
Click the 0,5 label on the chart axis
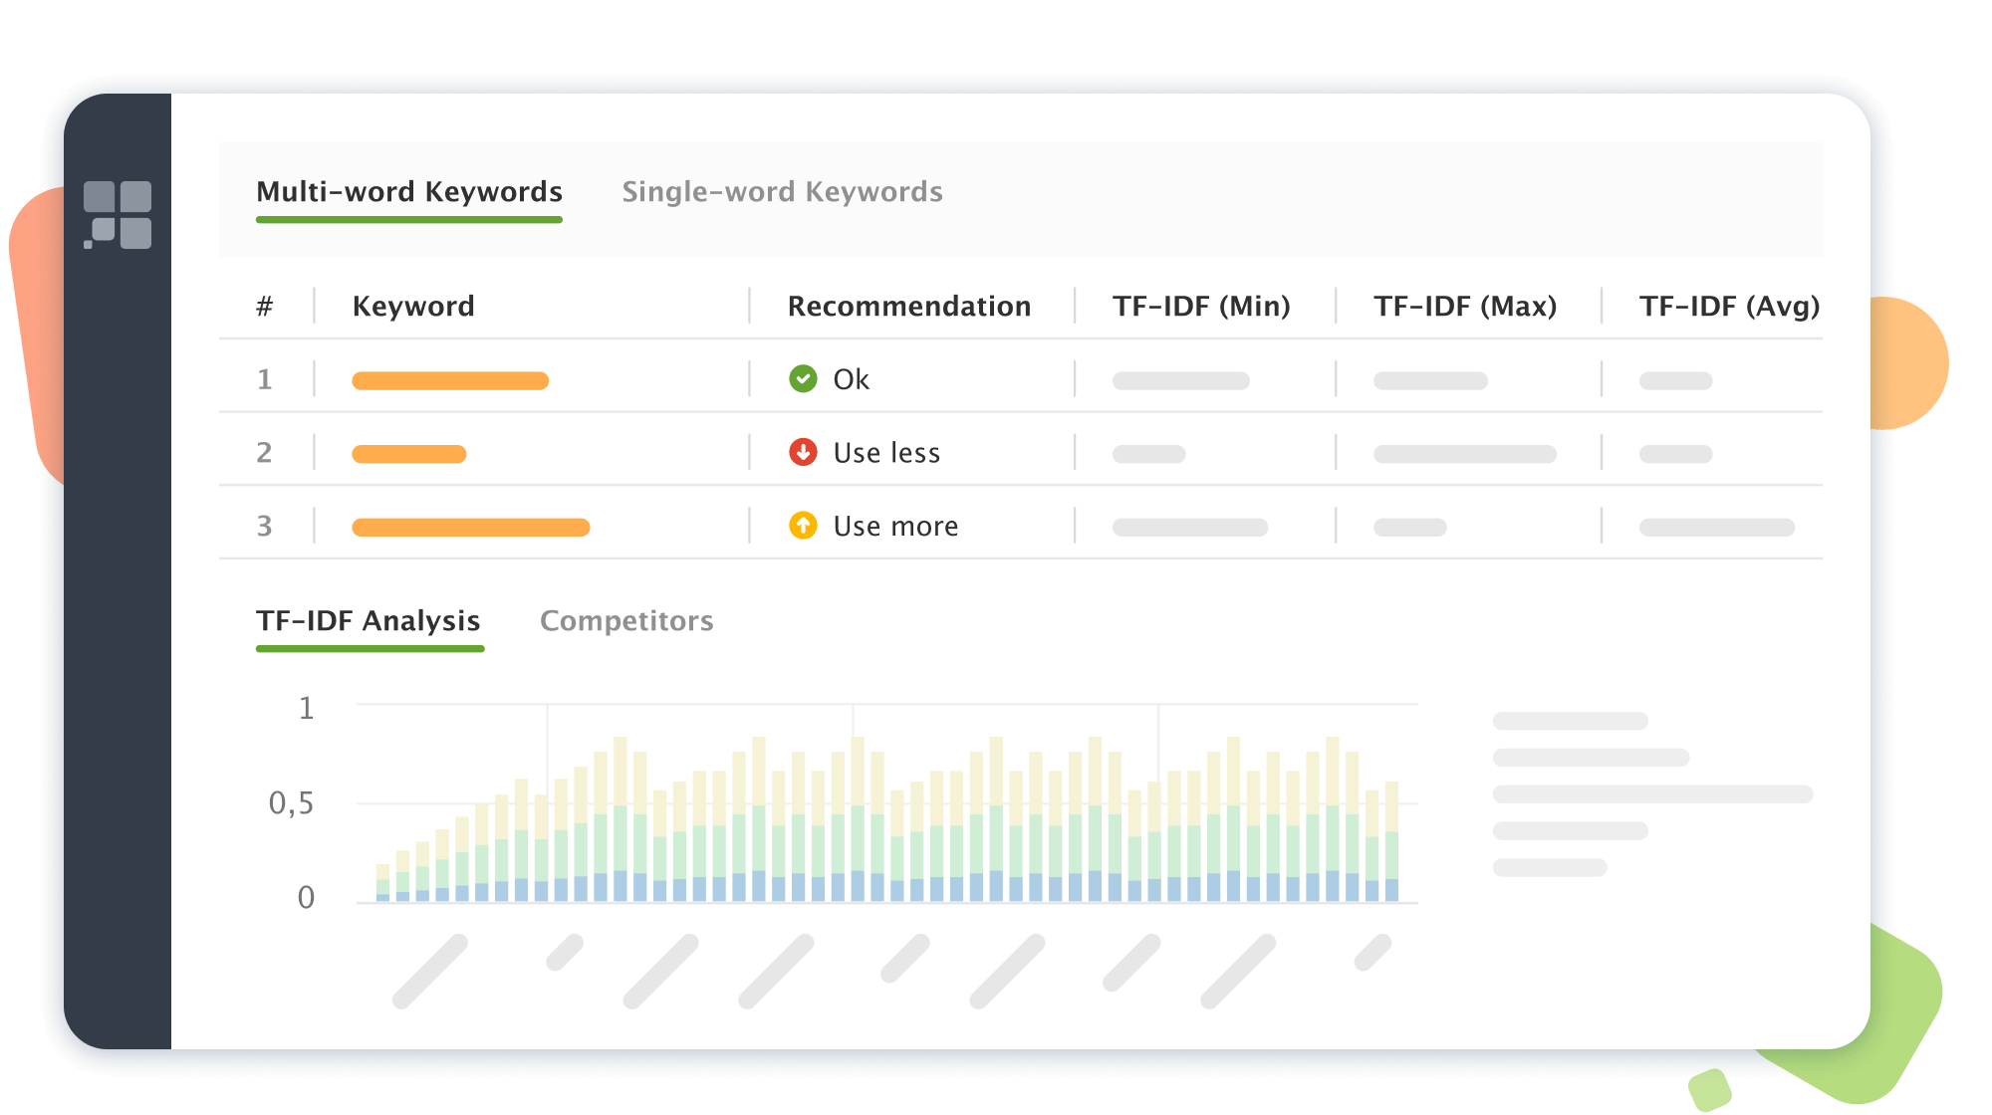291,802
